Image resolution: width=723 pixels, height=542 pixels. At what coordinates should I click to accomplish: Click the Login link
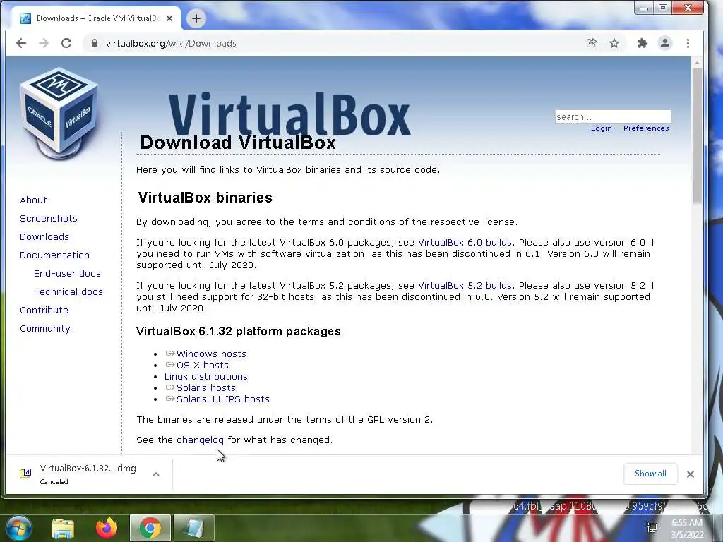(602, 128)
